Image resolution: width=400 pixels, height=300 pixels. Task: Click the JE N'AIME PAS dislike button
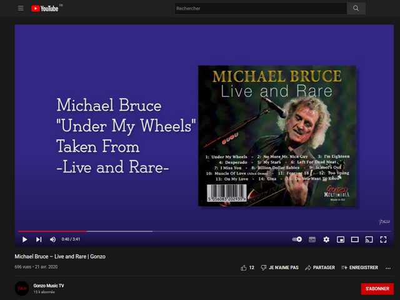[279, 267]
